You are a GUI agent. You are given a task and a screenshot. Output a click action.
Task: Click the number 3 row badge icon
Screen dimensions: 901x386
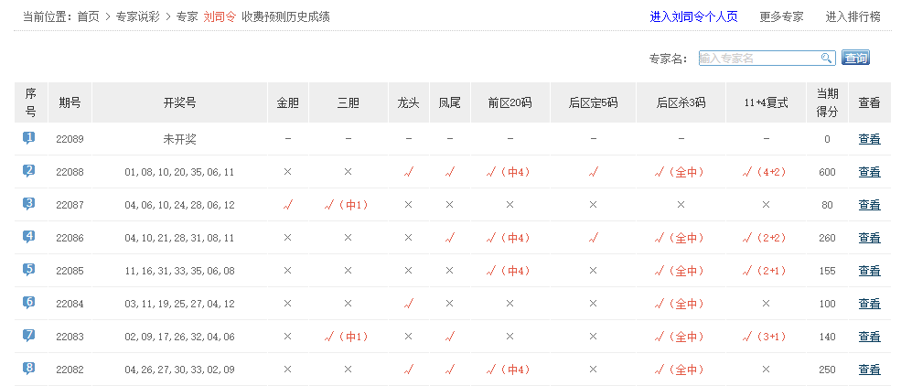coord(30,204)
